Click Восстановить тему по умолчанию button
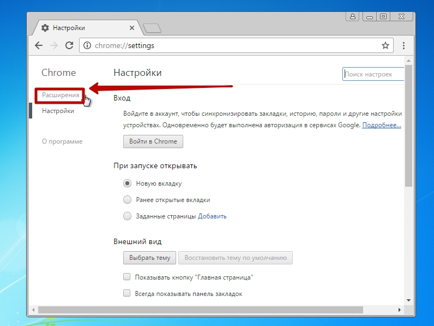 coord(236,258)
